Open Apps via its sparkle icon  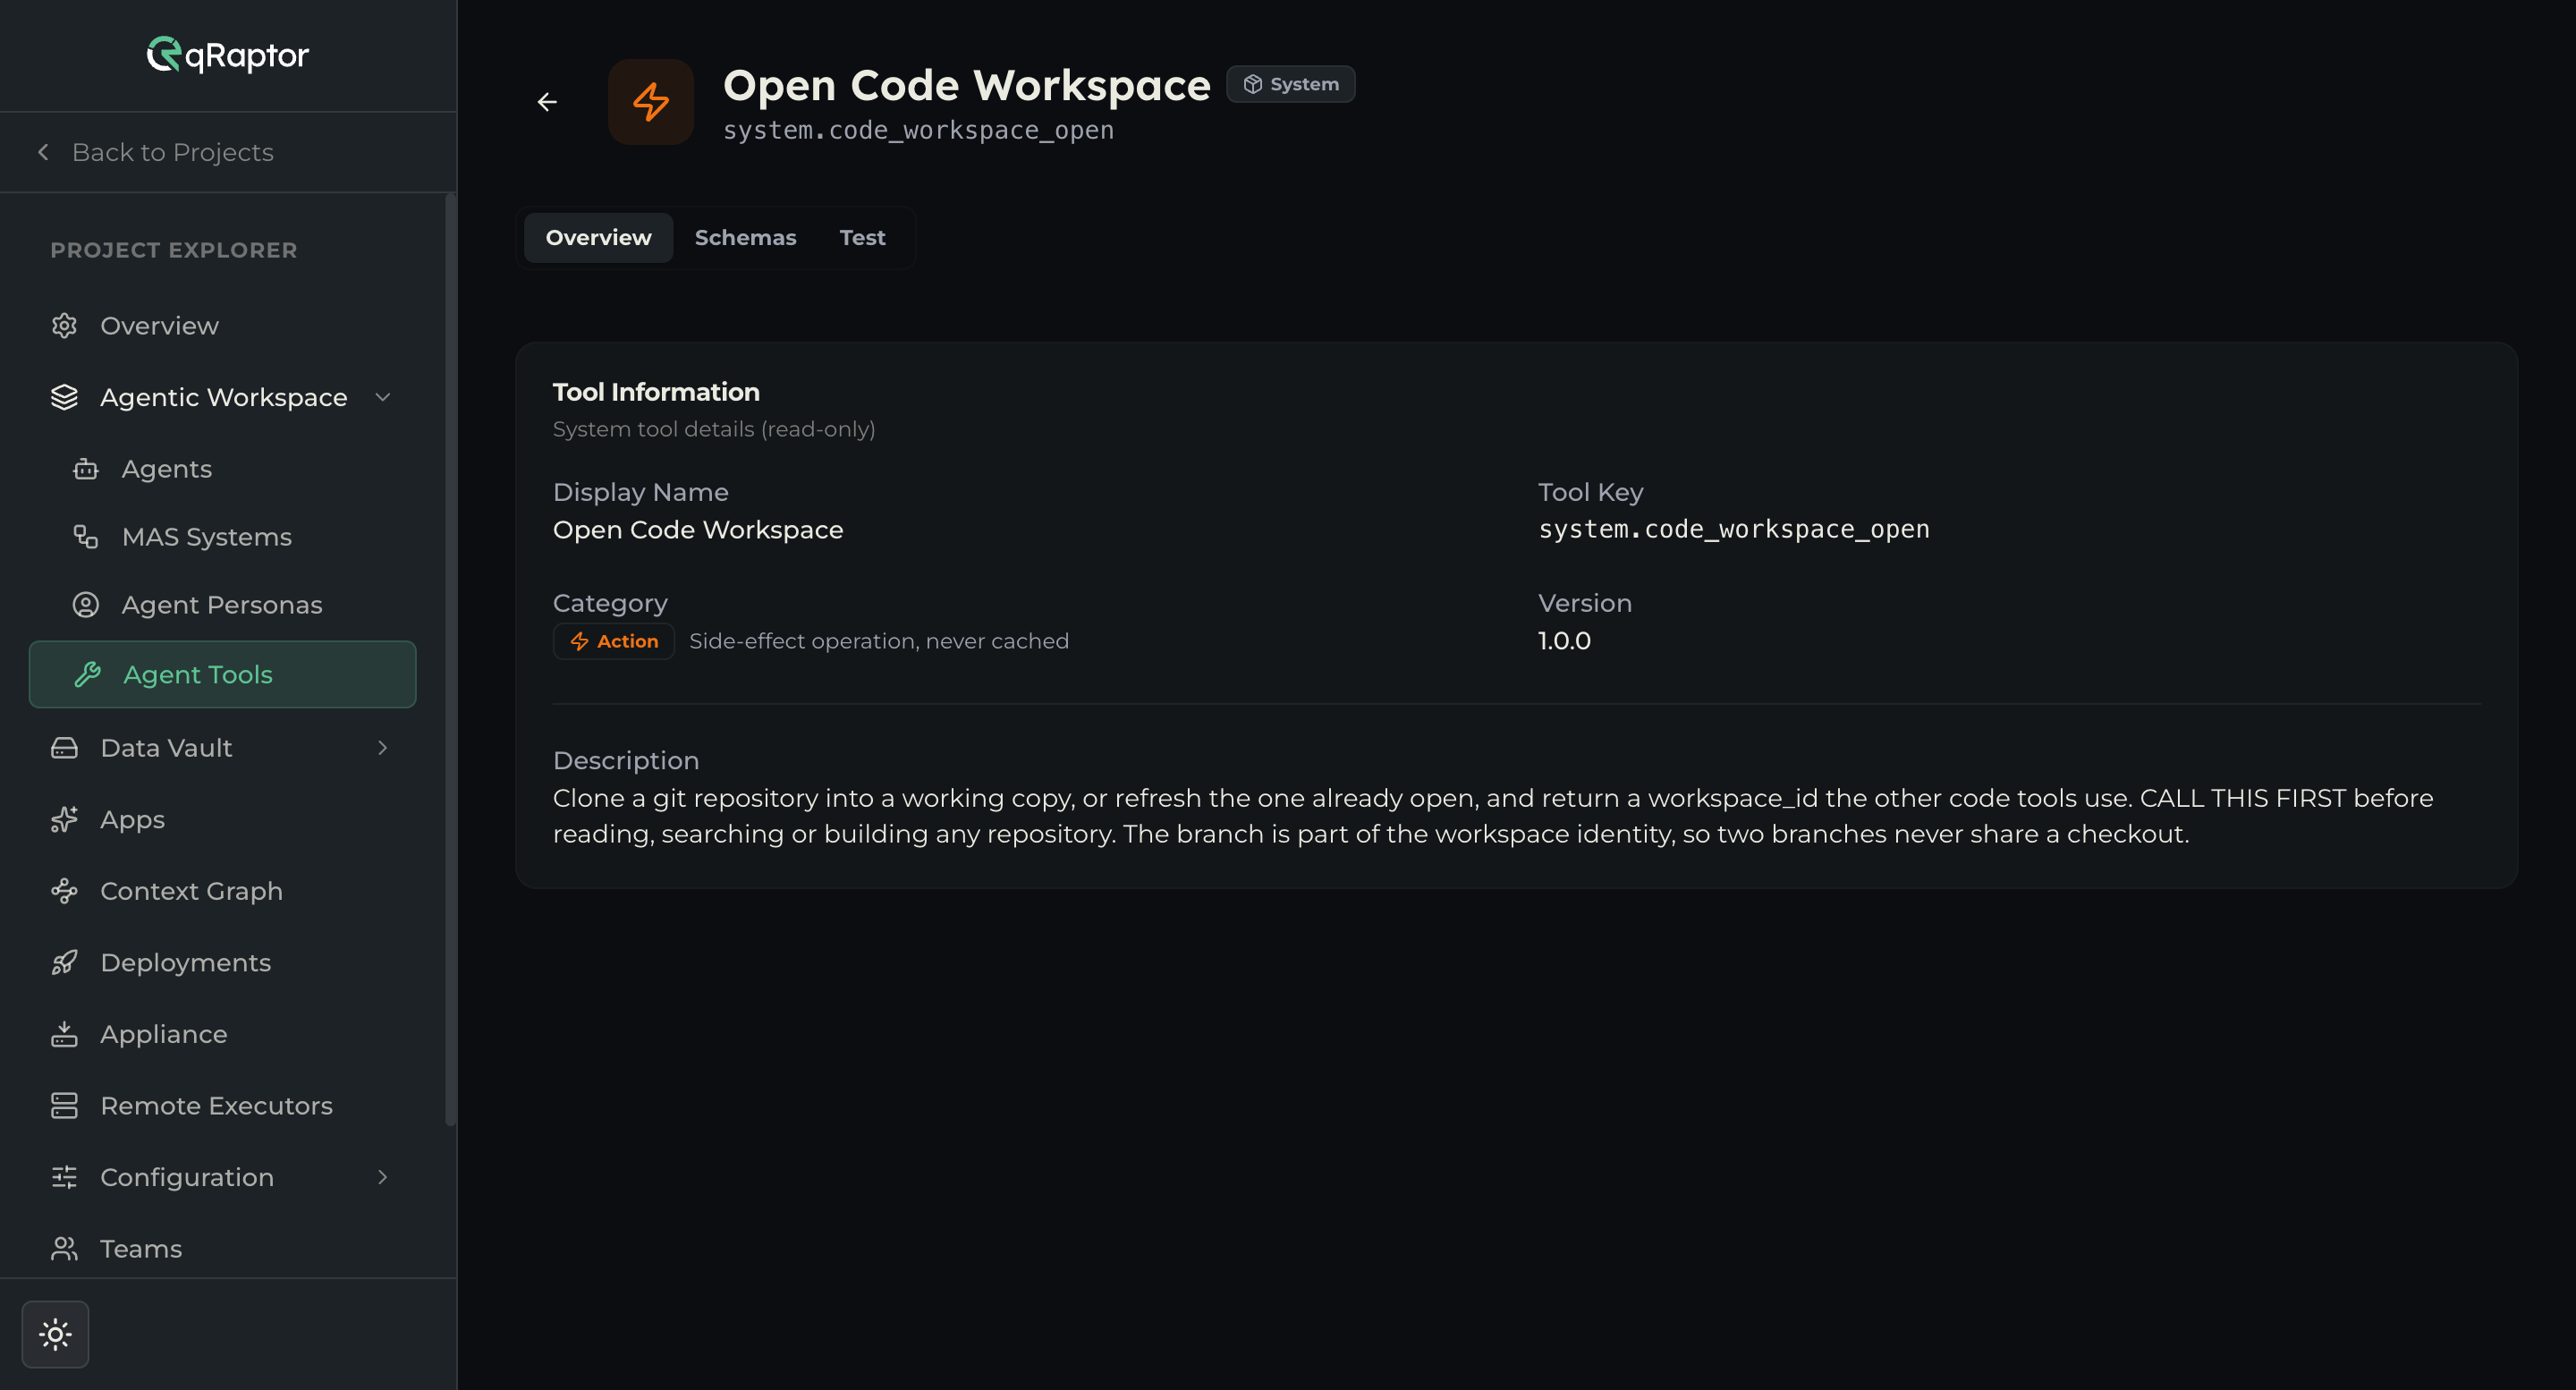[65, 820]
